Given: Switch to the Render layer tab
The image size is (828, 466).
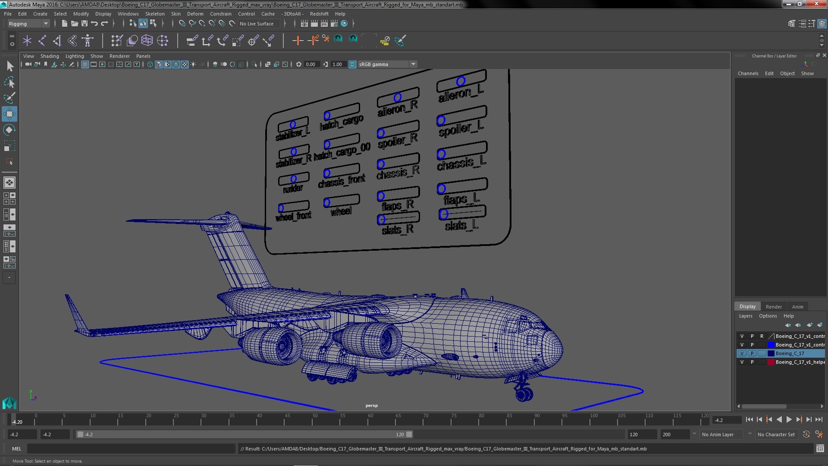Looking at the screenshot, I should pos(774,307).
